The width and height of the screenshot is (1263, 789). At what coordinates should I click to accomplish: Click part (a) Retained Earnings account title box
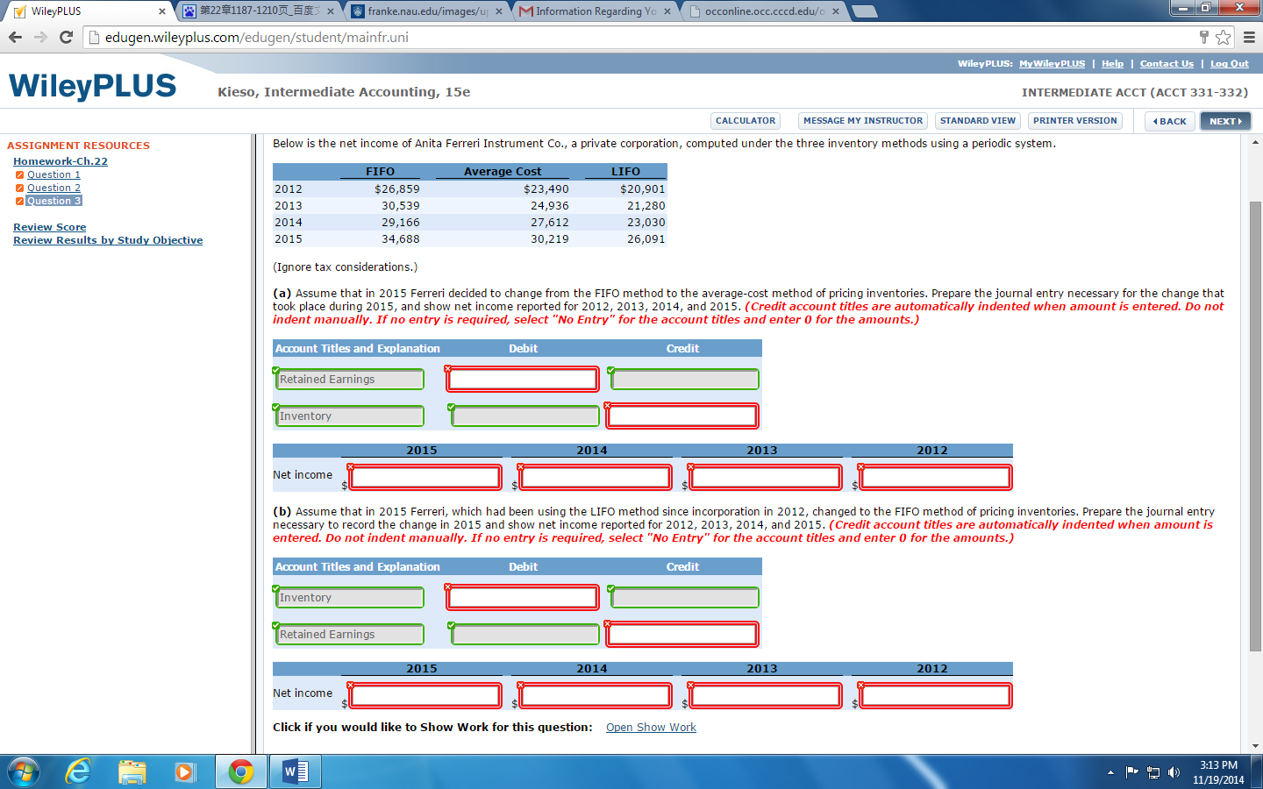(350, 380)
